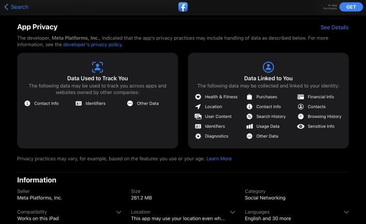Click the Health & Fitness label
Image resolution: width=366 pixels, height=224 pixels.
point(221,97)
